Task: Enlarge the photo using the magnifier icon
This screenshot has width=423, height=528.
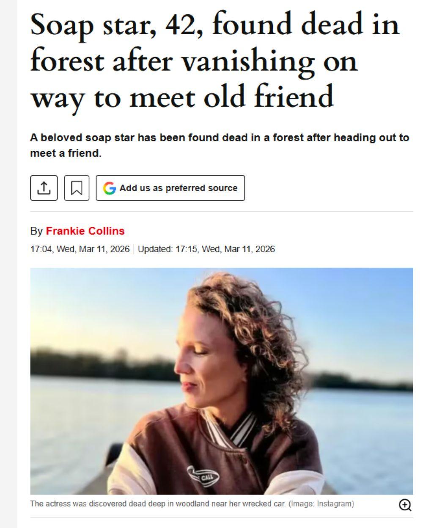Action: tap(405, 504)
